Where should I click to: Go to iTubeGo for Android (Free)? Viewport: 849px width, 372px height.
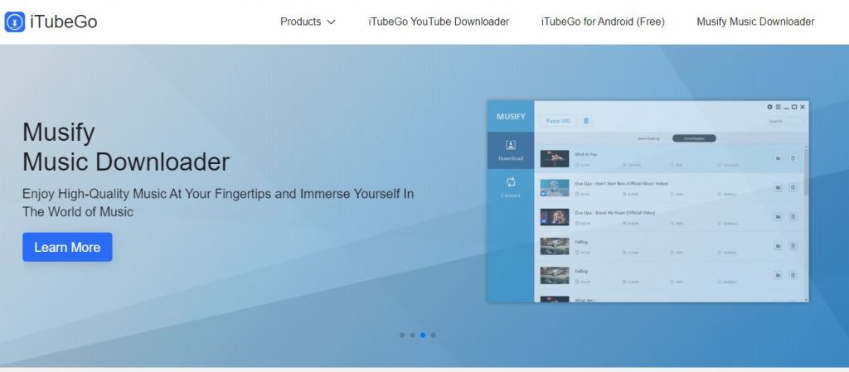tap(602, 22)
